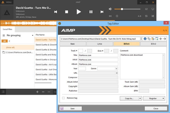
Task: Open the Register dropdown button
Action: (154, 98)
